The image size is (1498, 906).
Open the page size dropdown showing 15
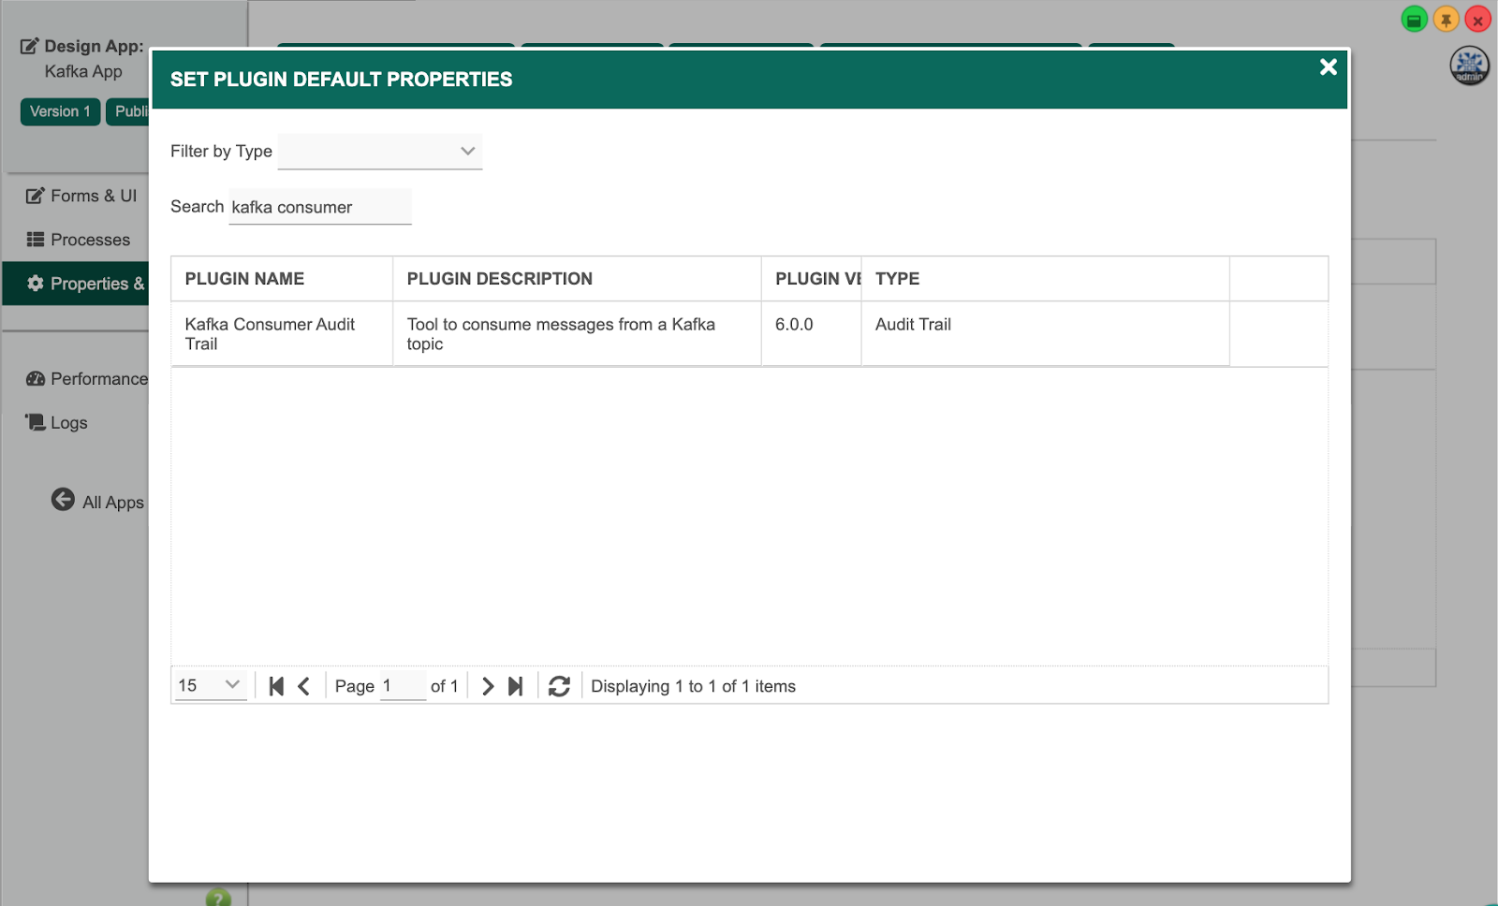click(211, 685)
